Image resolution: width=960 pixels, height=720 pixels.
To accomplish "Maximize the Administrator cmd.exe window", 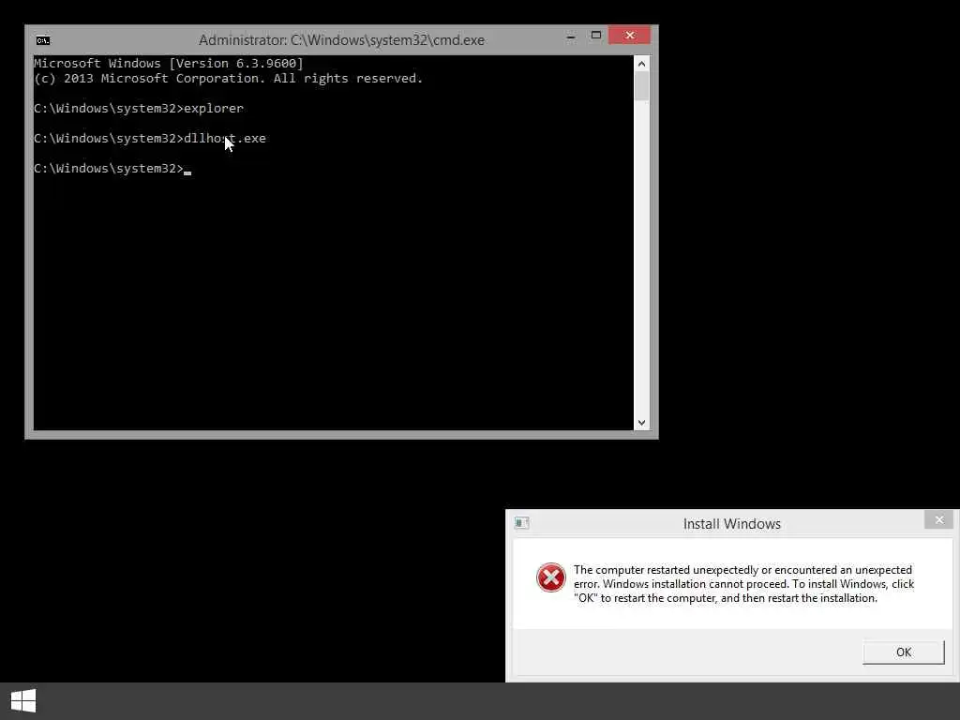I will 595,36.
